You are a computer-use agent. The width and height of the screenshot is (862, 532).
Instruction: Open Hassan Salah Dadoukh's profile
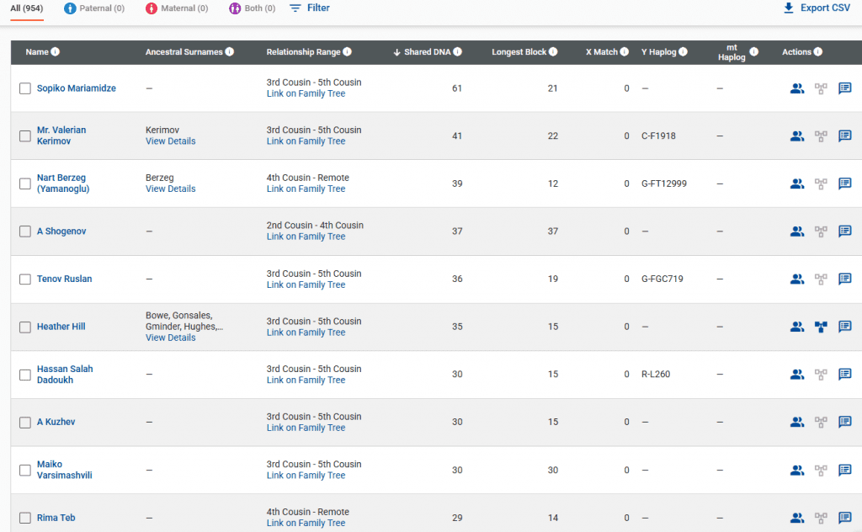coord(65,375)
